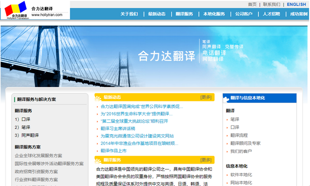This screenshot has height=186, width=310.
Task: Open the 首页 home link
Action: (252, 5)
